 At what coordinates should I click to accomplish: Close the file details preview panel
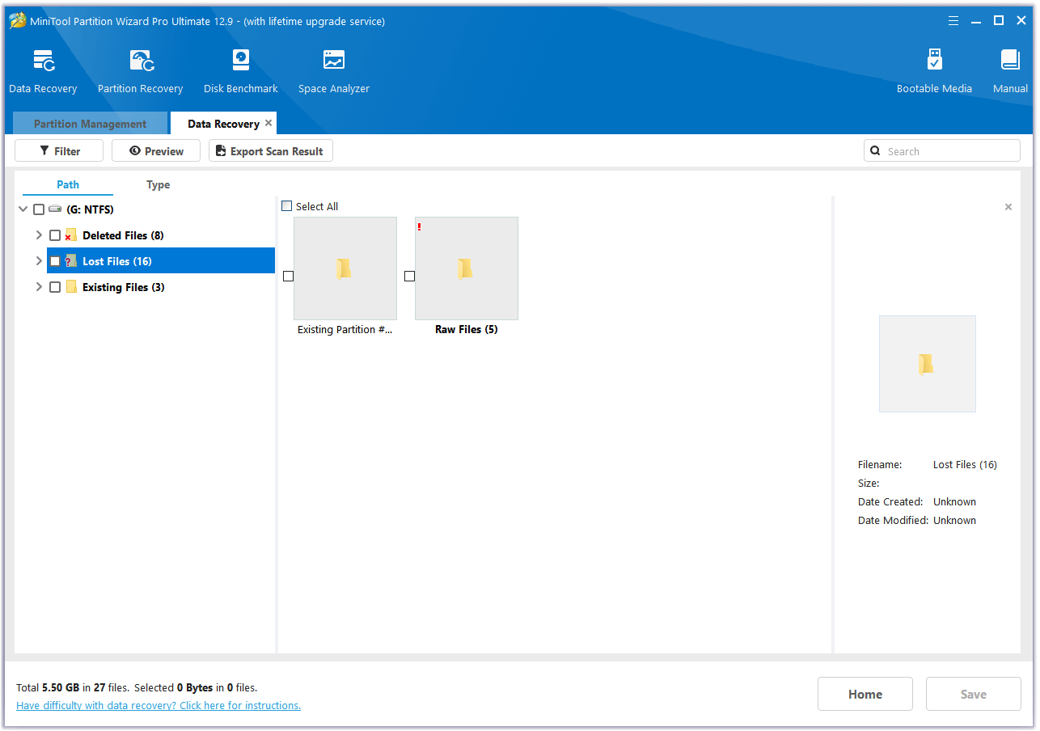click(x=1008, y=207)
